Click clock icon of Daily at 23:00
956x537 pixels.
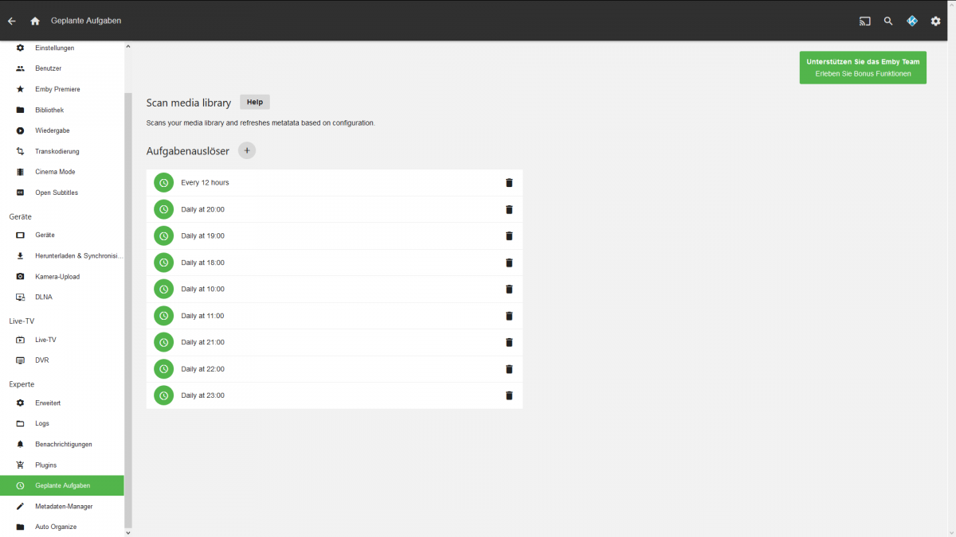pos(163,395)
